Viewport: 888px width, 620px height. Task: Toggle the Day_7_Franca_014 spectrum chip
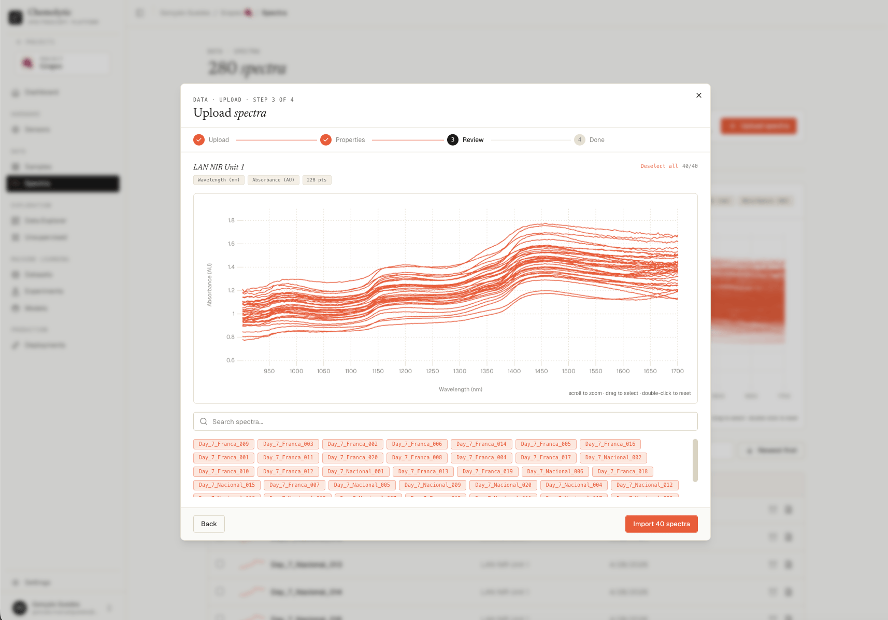point(481,444)
